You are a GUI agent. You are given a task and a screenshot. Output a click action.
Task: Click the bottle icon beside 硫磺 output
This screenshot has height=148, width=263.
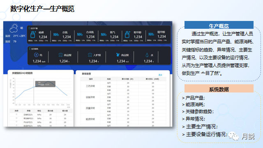coord(33,35)
